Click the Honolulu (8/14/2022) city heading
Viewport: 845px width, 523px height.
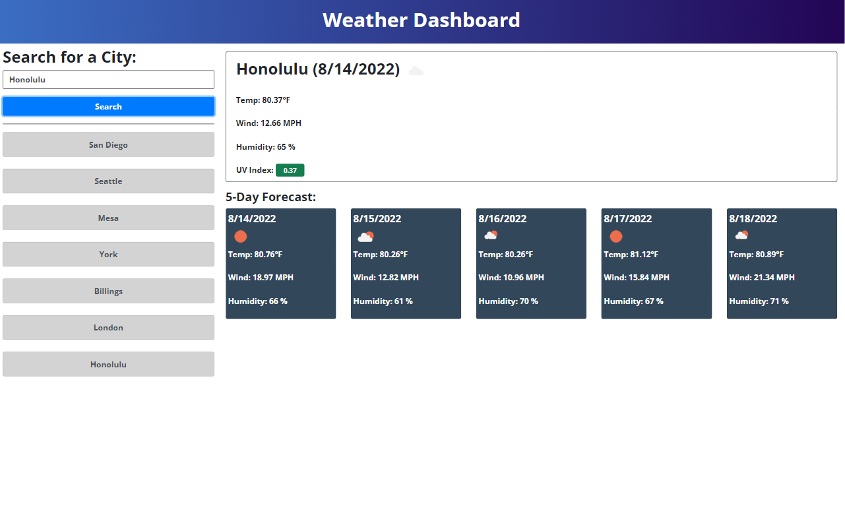point(318,69)
